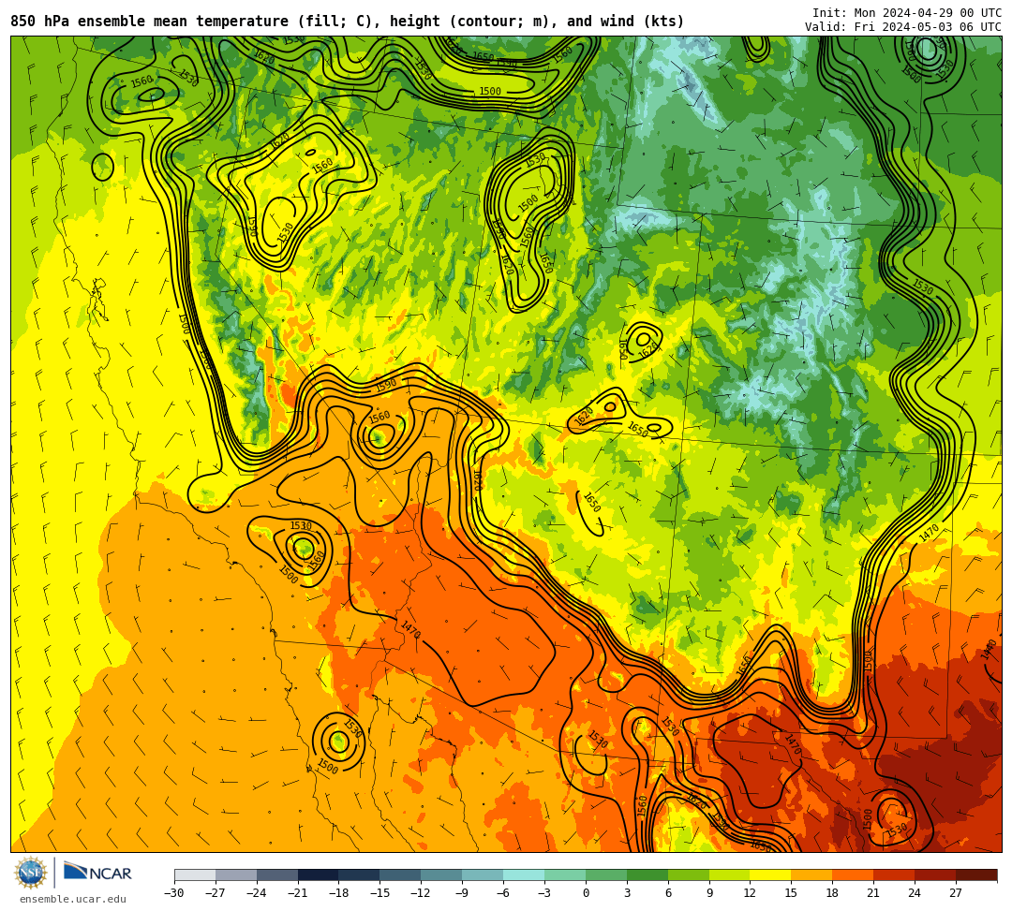Pick the red-orange swatch, 18 to 21
This screenshot has width=1012, height=911.
[854, 874]
